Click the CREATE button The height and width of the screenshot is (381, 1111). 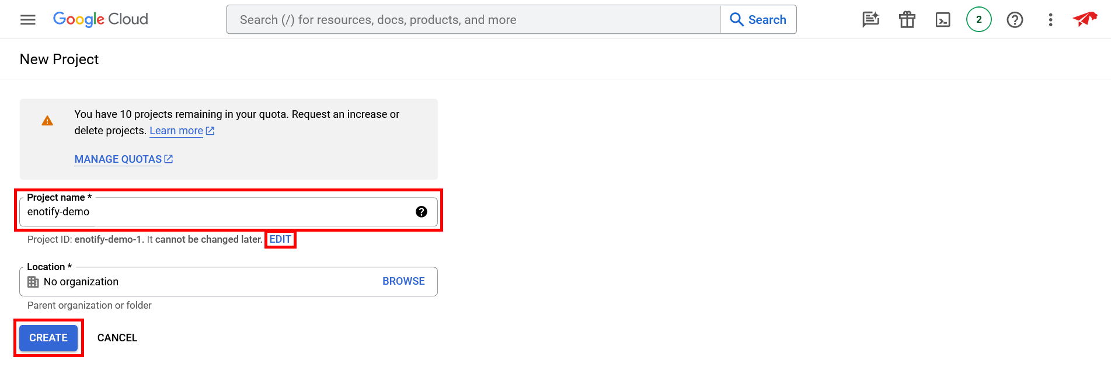tap(48, 338)
